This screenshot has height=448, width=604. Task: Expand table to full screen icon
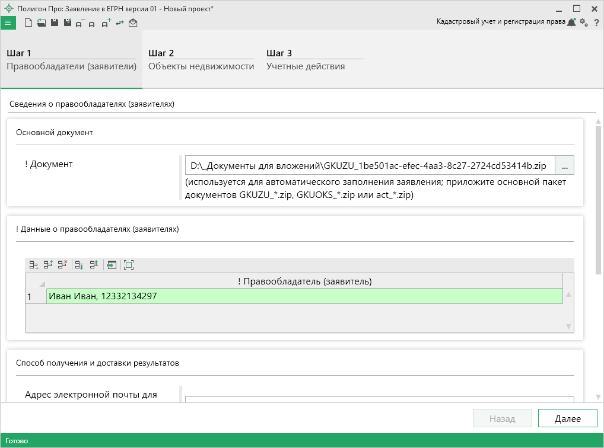[129, 265]
